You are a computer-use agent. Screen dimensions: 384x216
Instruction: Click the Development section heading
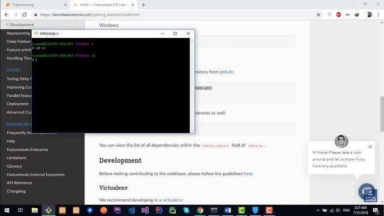(120, 160)
